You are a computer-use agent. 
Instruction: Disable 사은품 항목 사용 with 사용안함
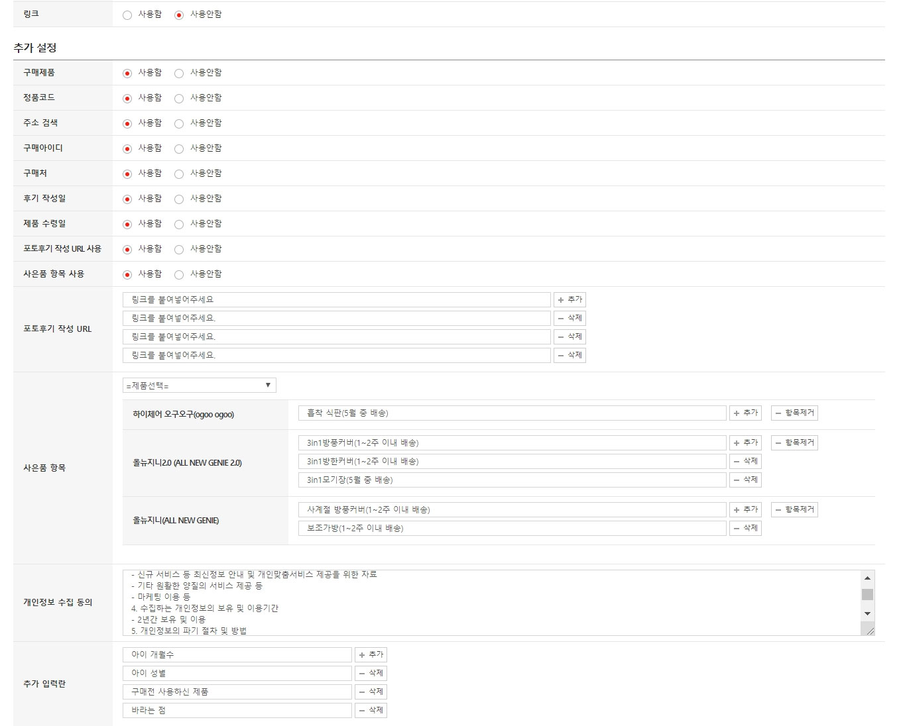pyautogui.click(x=179, y=274)
